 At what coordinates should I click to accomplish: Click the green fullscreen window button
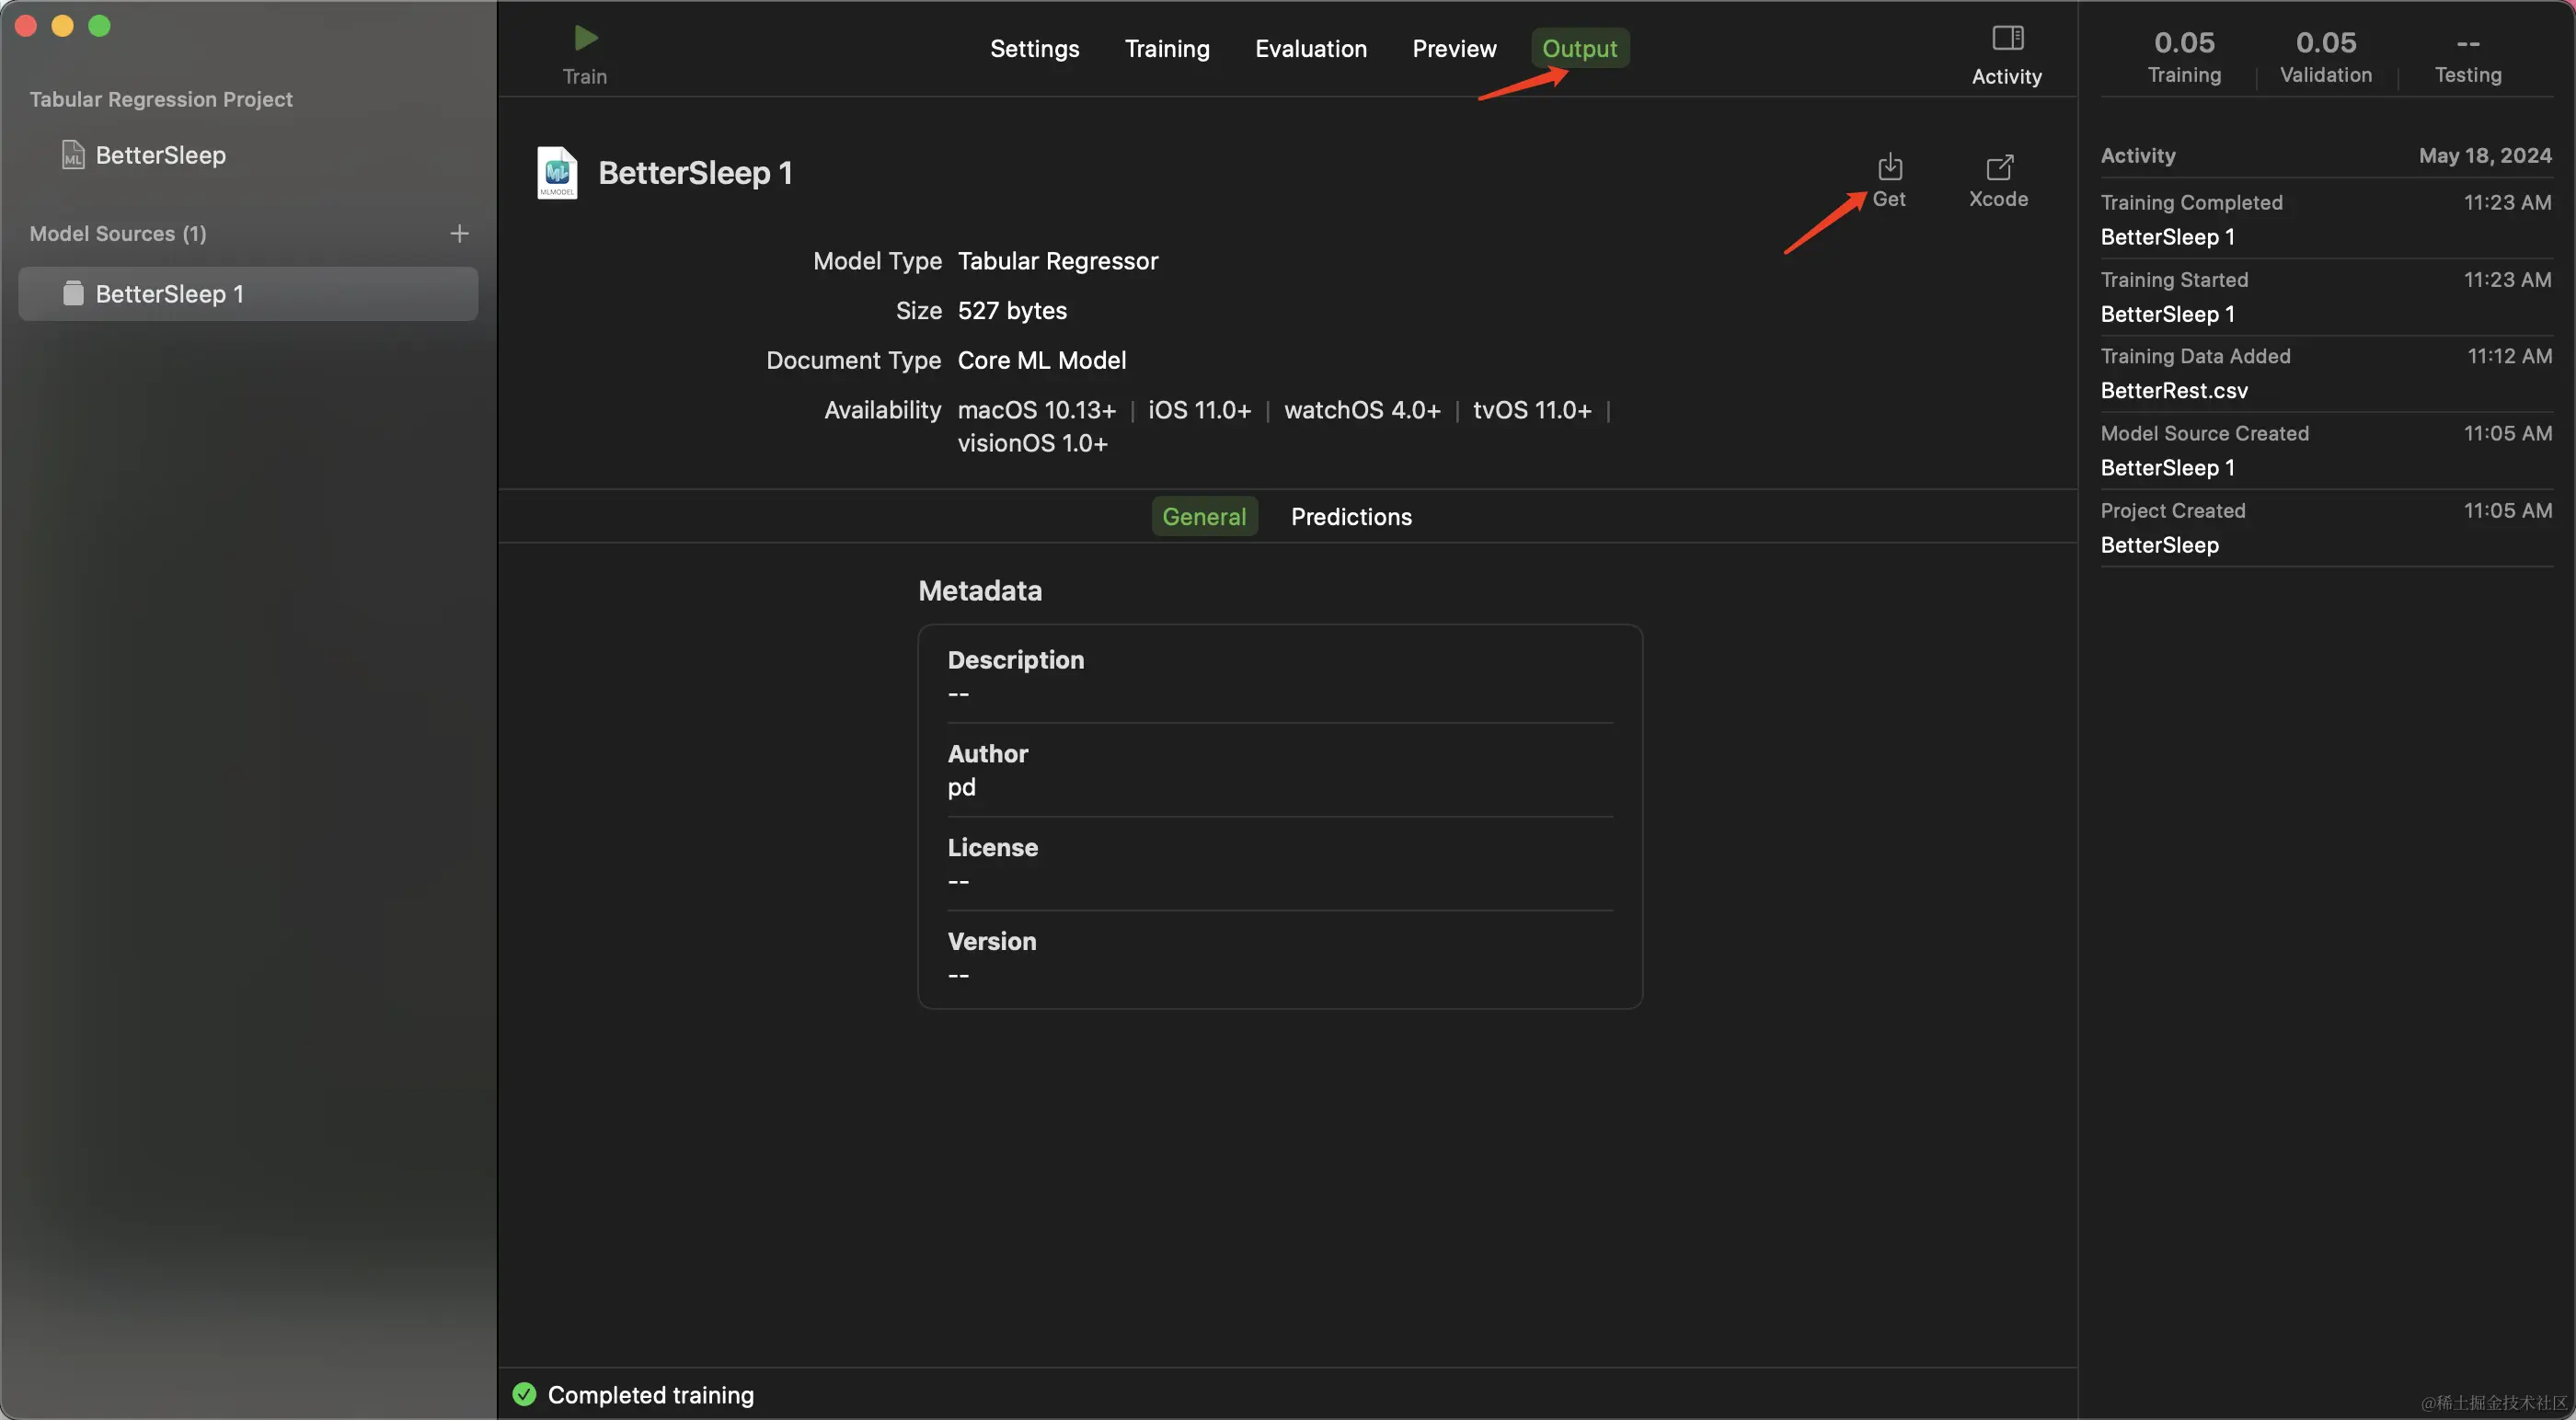pyautogui.click(x=99, y=26)
